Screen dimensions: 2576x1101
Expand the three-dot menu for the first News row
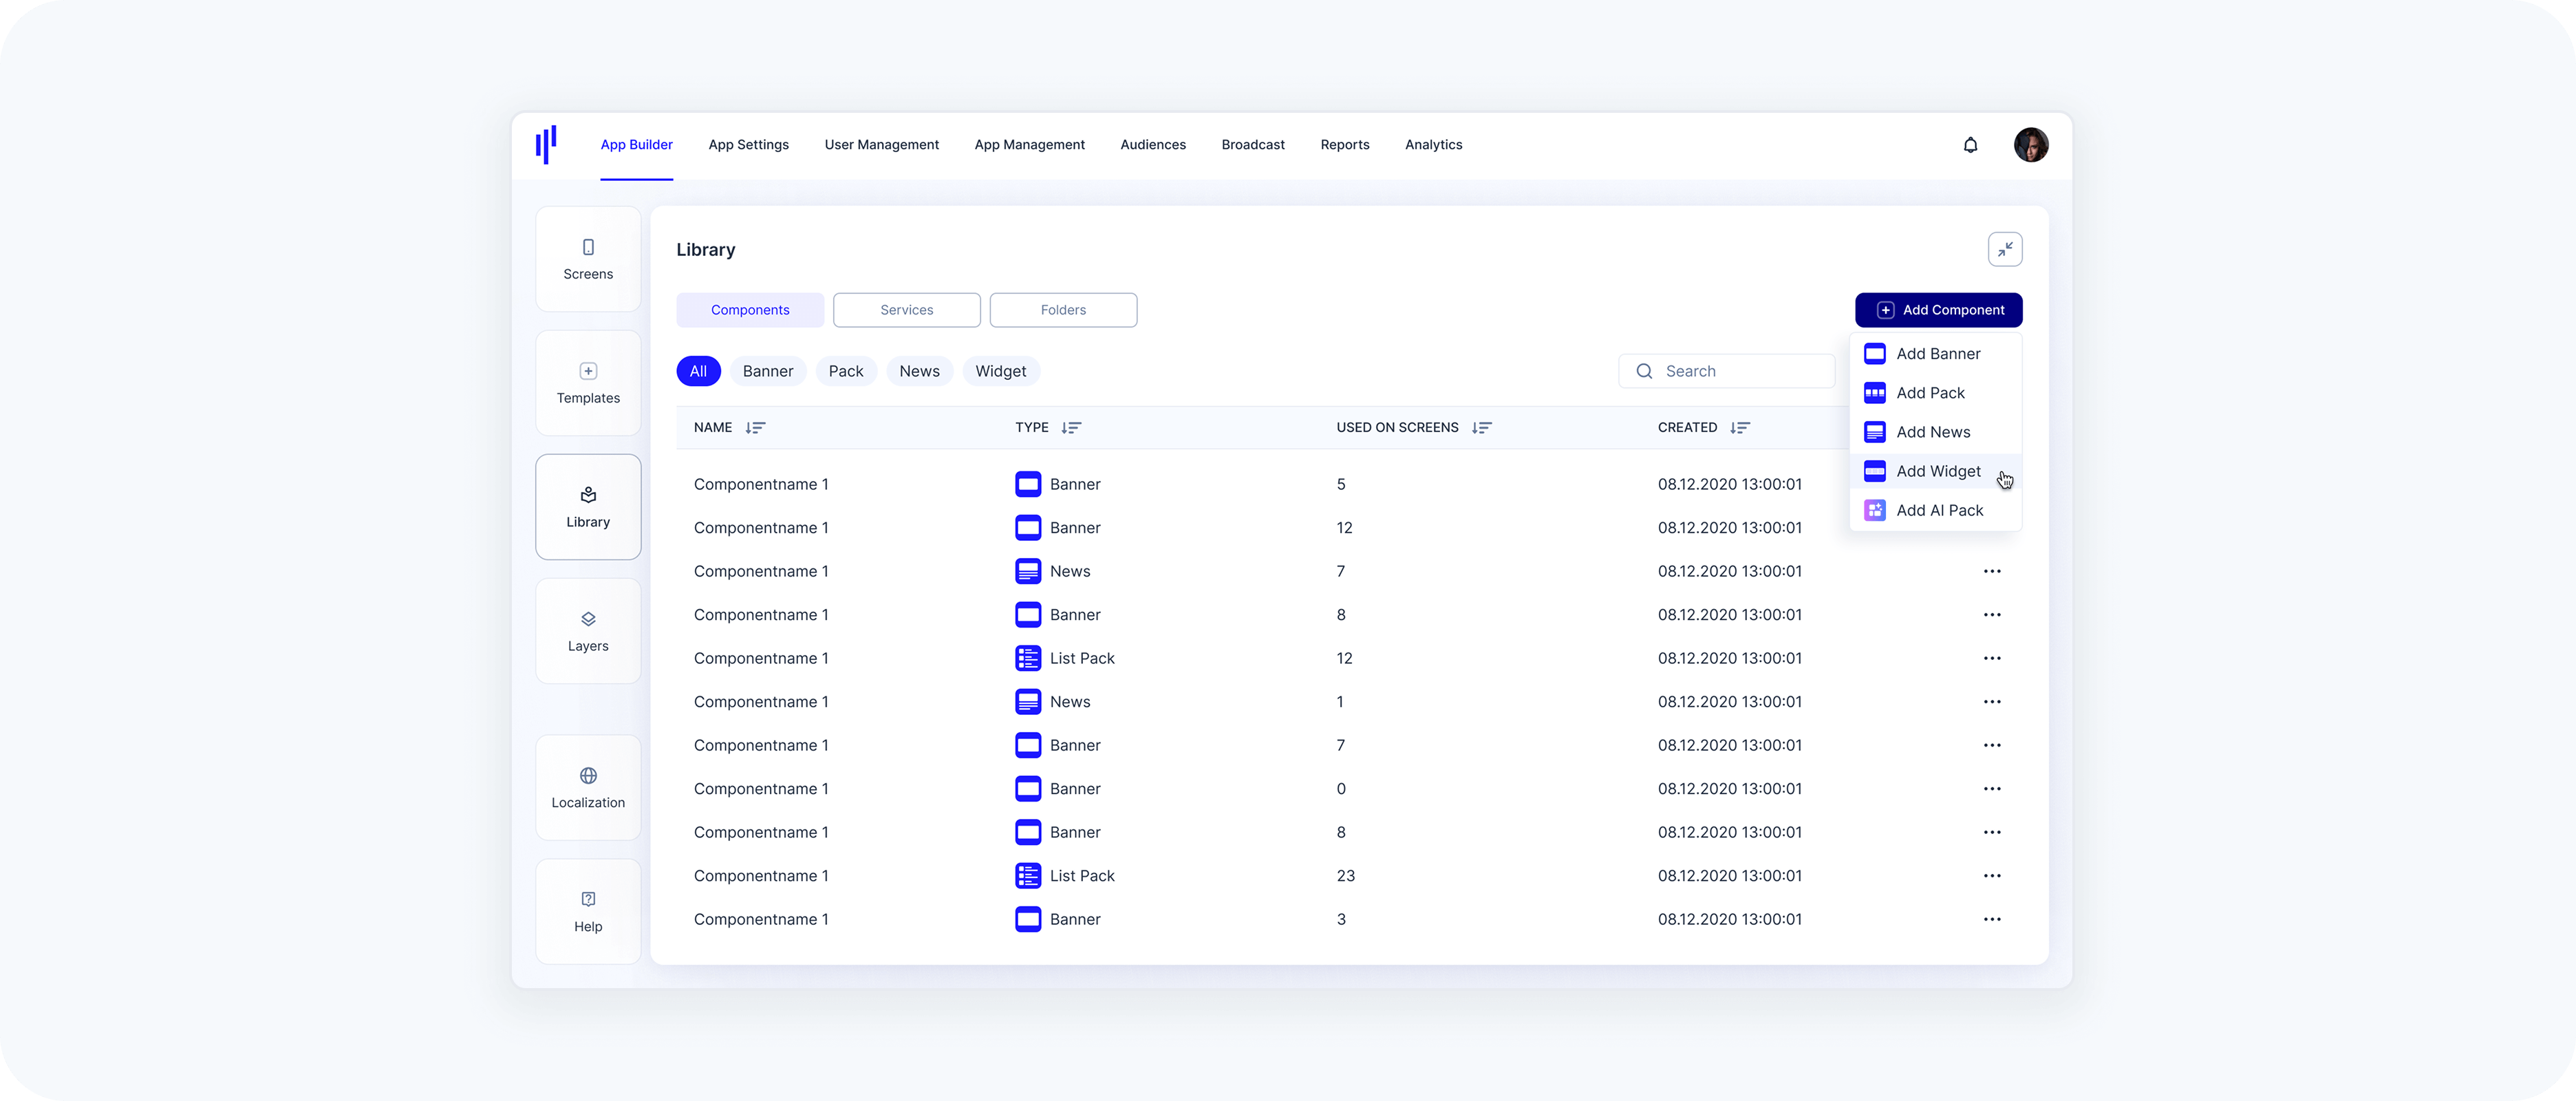[x=1991, y=571]
